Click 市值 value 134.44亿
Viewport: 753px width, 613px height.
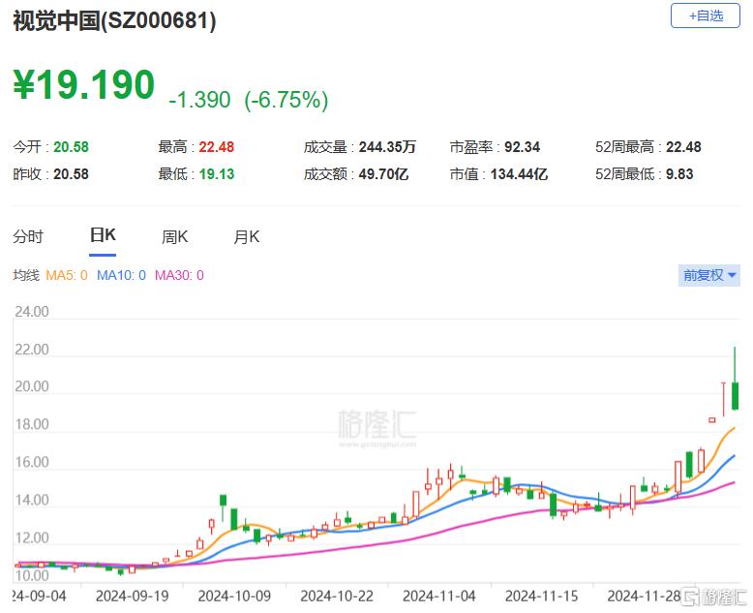pyautogui.click(x=519, y=174)
